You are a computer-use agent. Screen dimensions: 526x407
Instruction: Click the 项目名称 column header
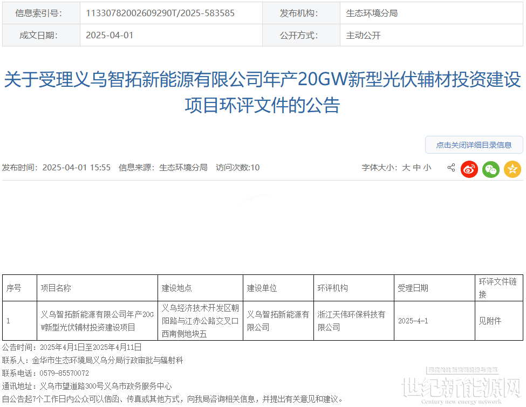pyautogui.click(x=56, y=288)
